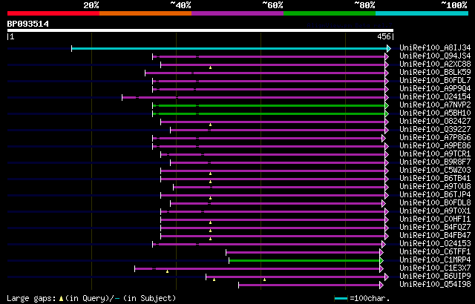Open the UniRef100_C6TFF1 hit label
This screenshot has height=304, width=475.
[x=435, y=252]
